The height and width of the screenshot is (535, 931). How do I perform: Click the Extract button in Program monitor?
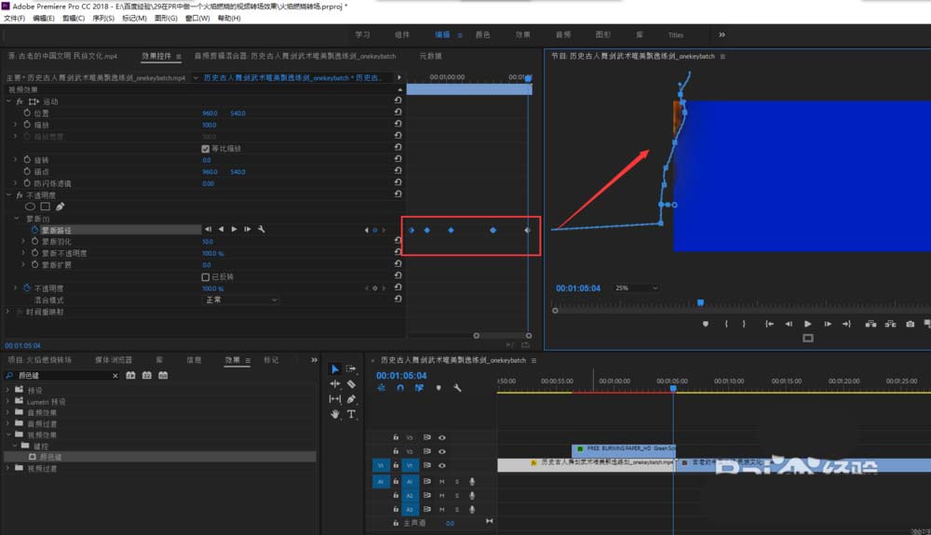(890, 324)
